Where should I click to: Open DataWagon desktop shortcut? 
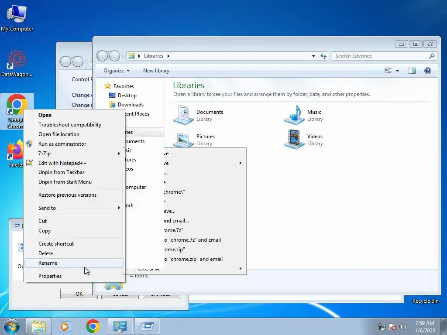click(17, 63)
